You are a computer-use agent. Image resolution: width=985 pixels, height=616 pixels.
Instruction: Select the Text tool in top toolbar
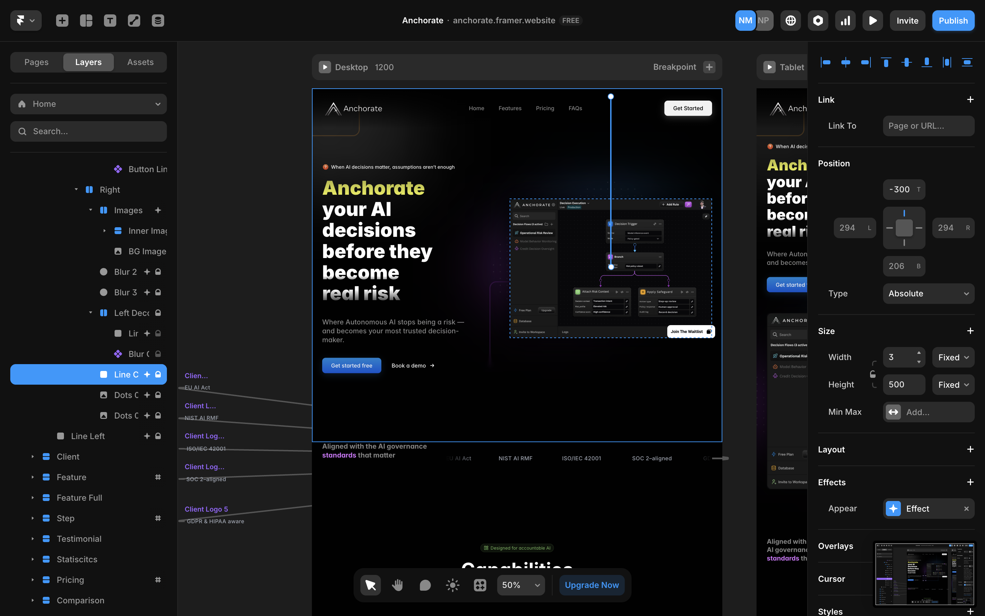110,21
